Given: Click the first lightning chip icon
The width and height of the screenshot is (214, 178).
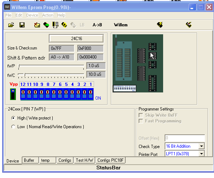Looking at the screenshot, I should pyautogui.click(x=160, y=25).
